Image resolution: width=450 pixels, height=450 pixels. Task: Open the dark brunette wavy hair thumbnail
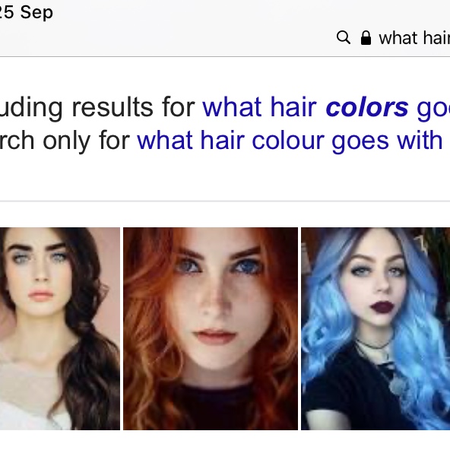(x=60, y=328)
